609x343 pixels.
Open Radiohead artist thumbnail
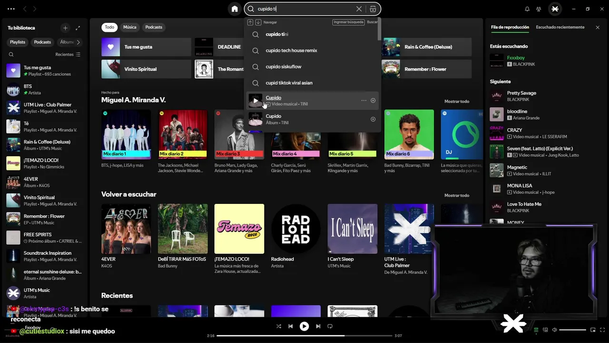296,229
